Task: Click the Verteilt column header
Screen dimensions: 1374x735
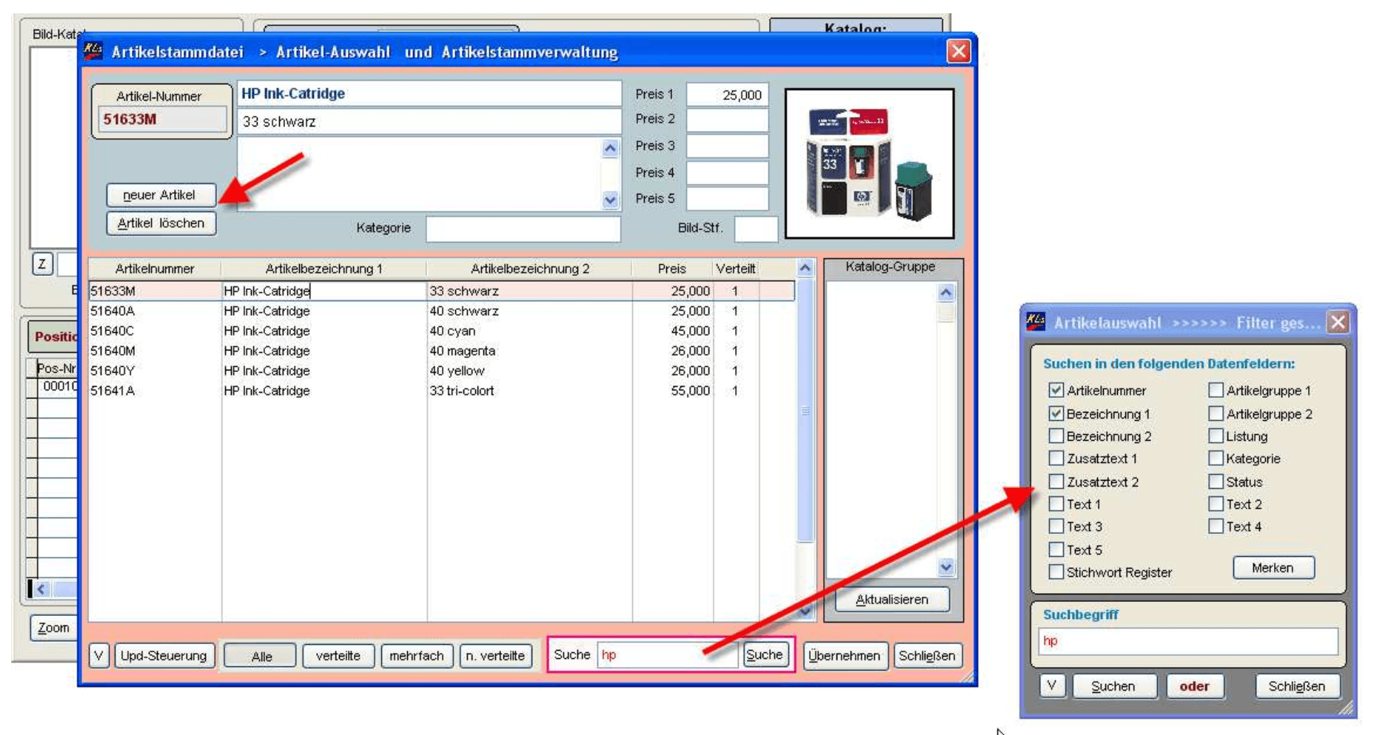Action: tap(735, 268)
